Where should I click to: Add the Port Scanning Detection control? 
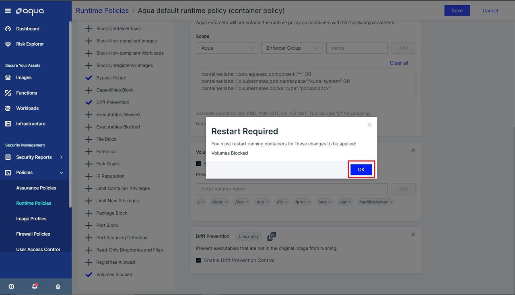89,238
